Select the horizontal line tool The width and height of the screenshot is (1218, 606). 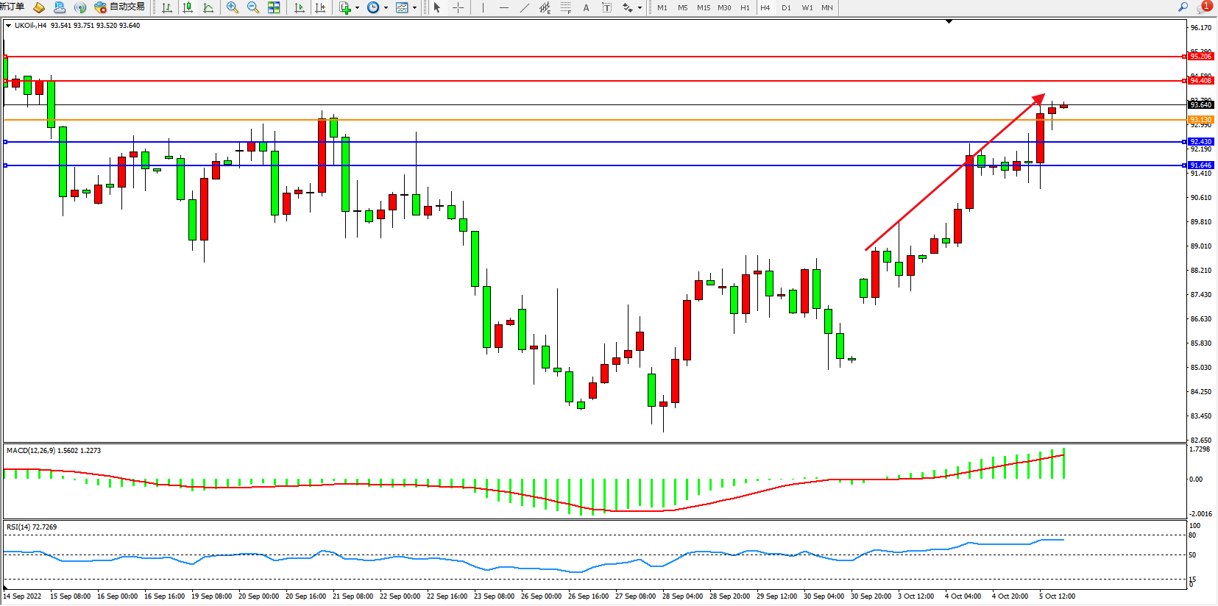click(503, 7)
